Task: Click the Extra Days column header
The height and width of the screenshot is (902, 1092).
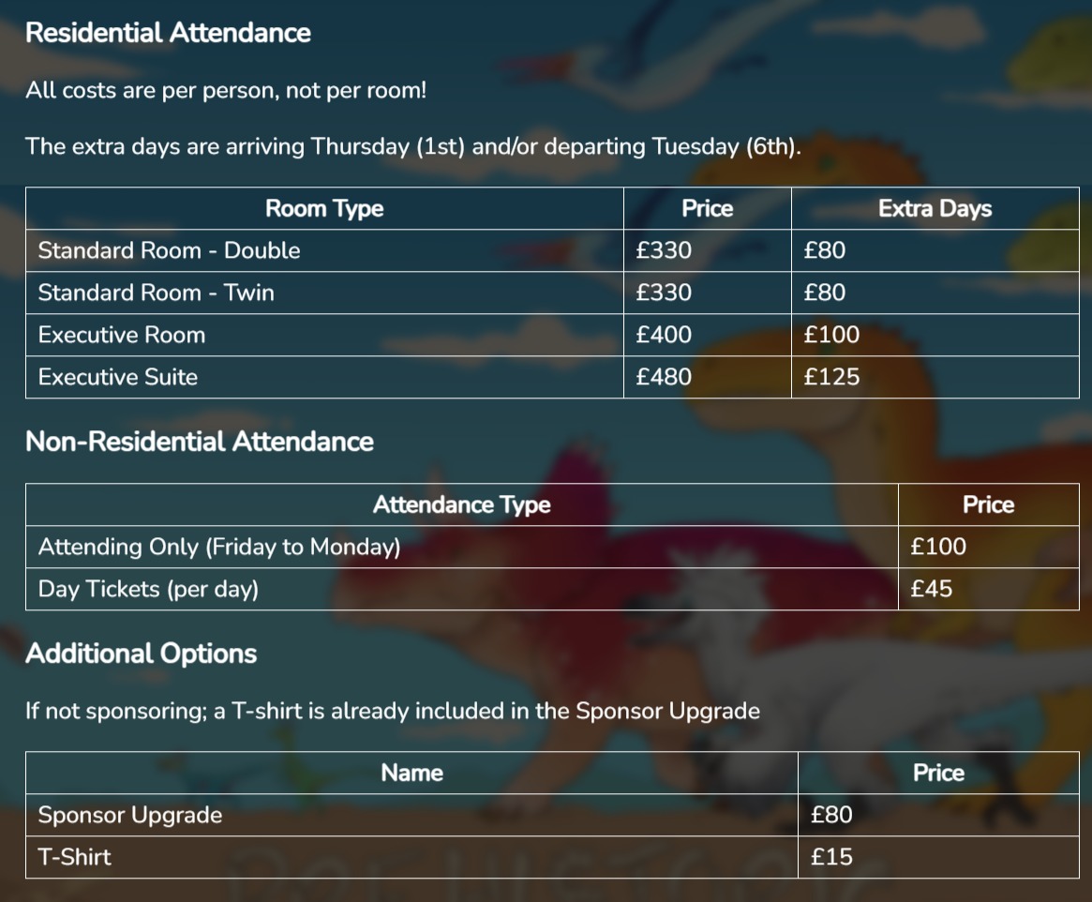Action: point(935,208)
